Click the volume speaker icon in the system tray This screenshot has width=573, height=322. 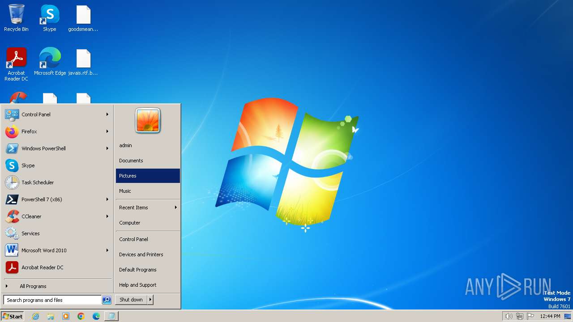[509, 316]
